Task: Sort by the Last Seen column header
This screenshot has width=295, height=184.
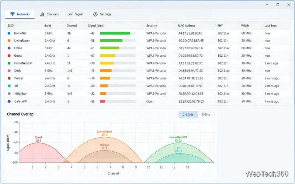Action: click(x=271, y=25)
